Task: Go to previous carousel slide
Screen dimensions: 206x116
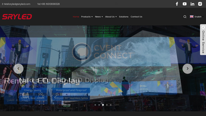Action: click(18, 69)
